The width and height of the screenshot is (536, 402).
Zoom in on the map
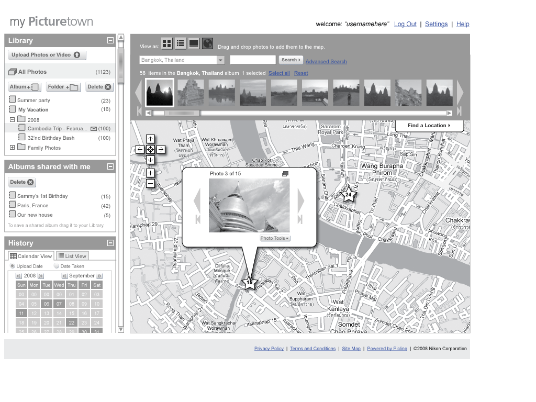(150, 173)
